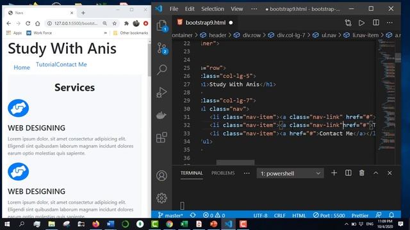This screenshot has width=410, height=230.
Task: Bookmark this page with star icon
Action: coord(114,24)
